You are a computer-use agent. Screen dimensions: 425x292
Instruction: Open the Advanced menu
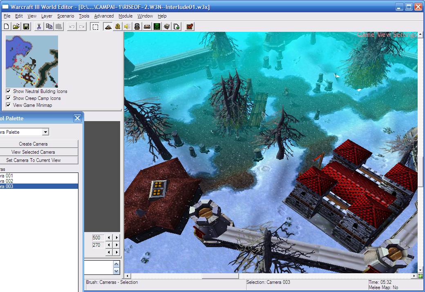(104, 16)
